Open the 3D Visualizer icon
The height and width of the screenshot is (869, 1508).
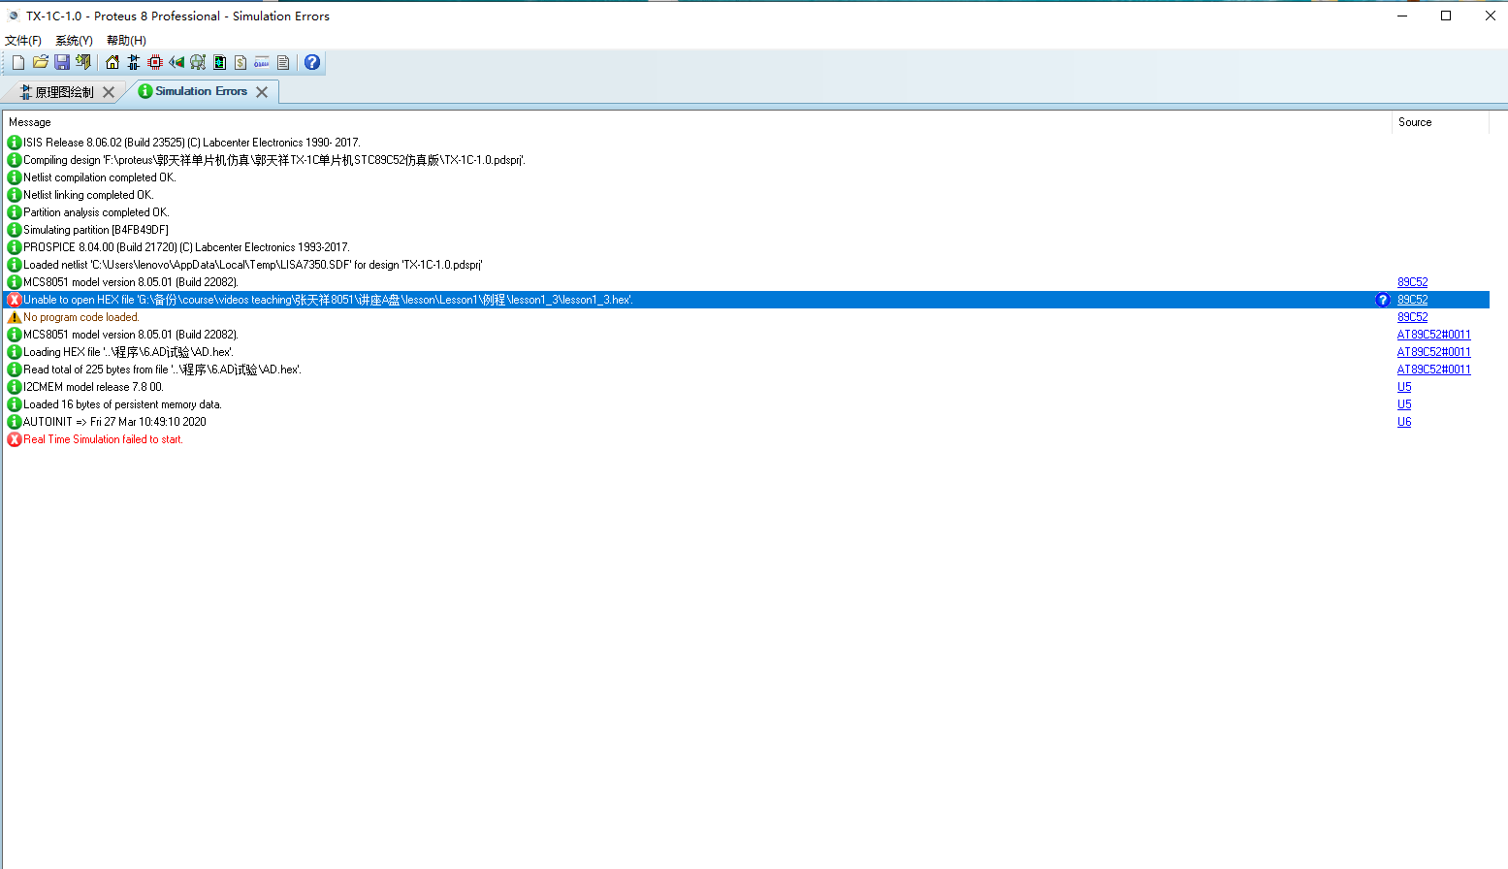pyautogui.click(x=176, y=63)
